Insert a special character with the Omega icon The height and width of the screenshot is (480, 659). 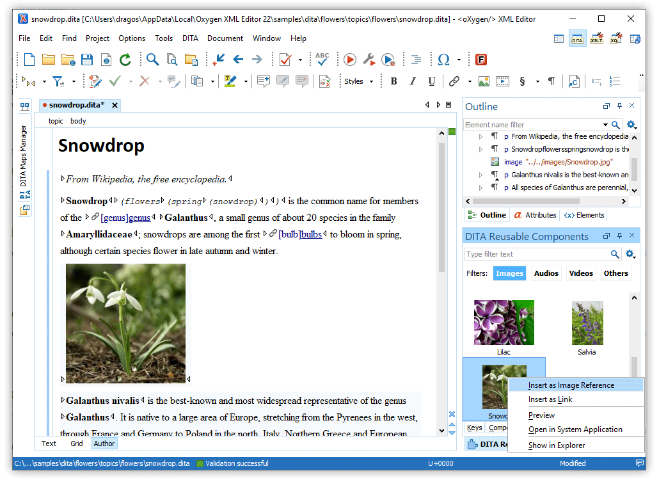(444, 60)
